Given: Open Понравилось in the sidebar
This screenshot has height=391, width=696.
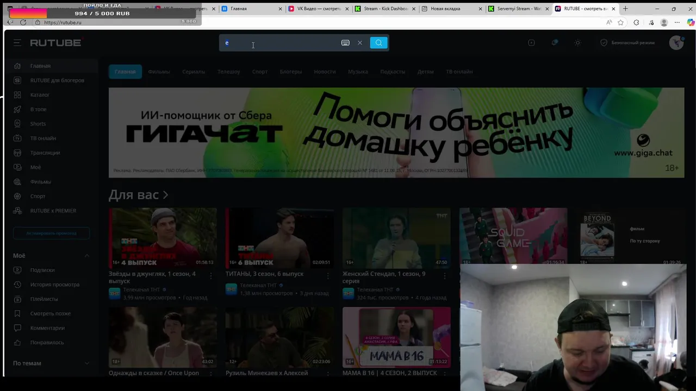Looking at the screenshot, I should (51, 343).
